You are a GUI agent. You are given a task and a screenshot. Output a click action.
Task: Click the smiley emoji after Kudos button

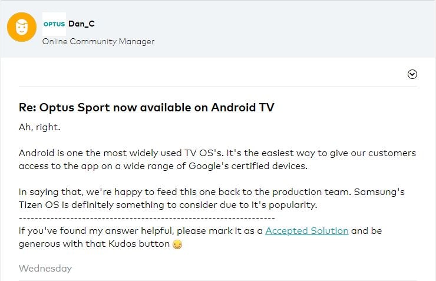(x=177, y=244)
